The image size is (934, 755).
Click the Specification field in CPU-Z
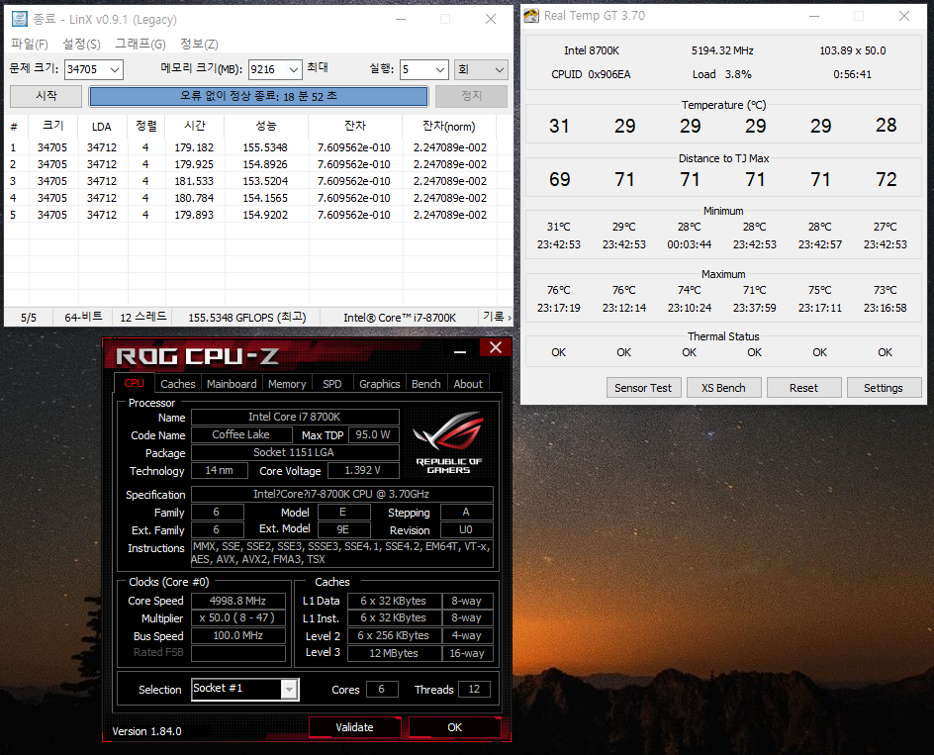pos(342,494)
